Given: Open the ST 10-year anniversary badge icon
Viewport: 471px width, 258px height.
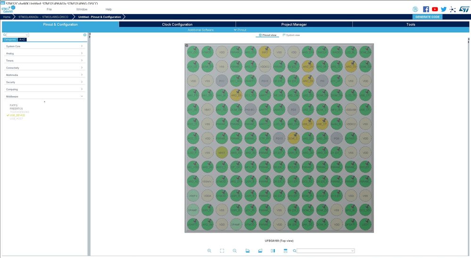Looking at the screenshot, I should [415, 9].
